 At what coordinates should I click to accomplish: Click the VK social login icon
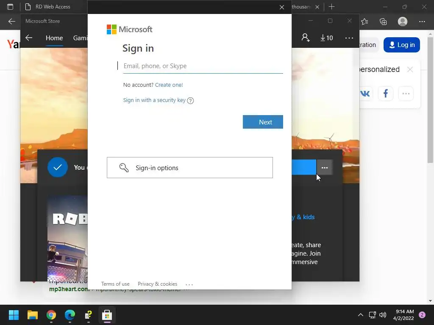[365, 94]
